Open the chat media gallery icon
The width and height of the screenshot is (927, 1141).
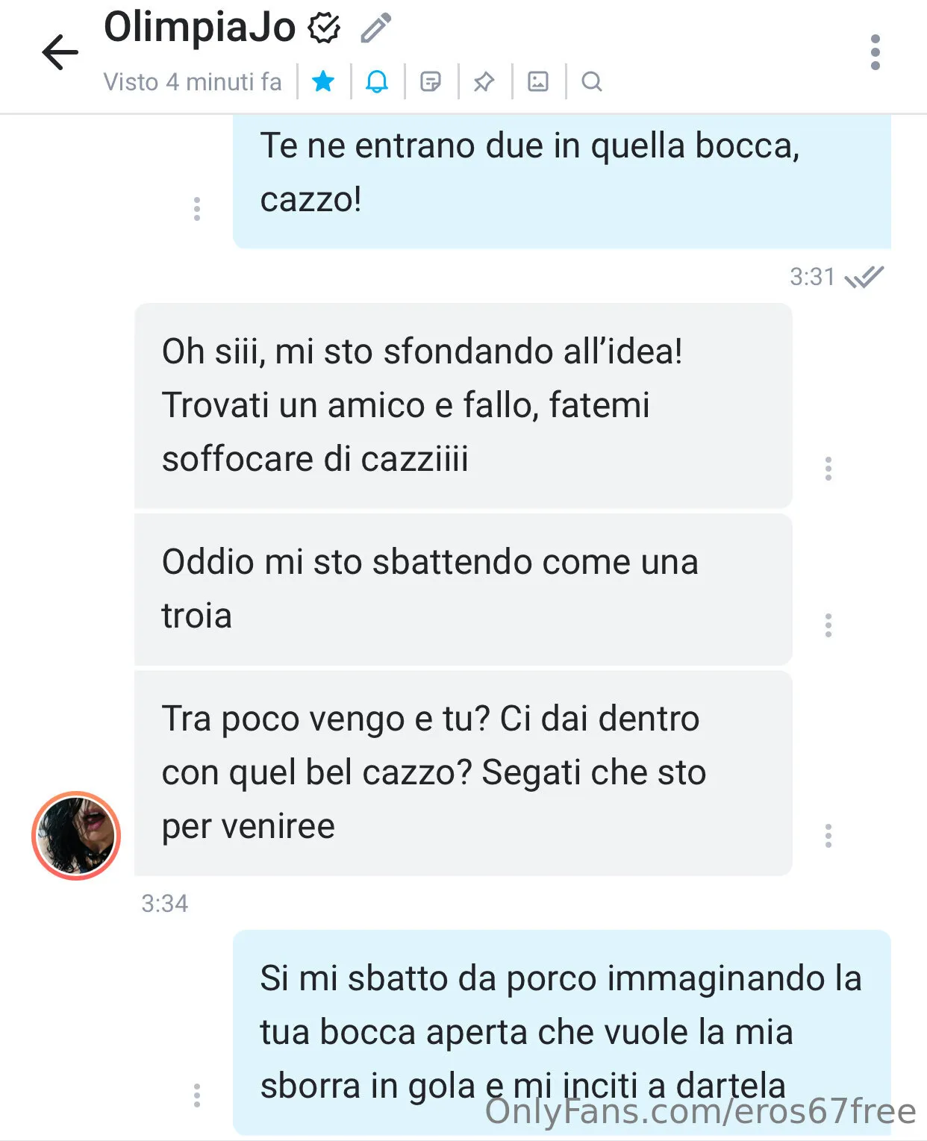(538, 81)
